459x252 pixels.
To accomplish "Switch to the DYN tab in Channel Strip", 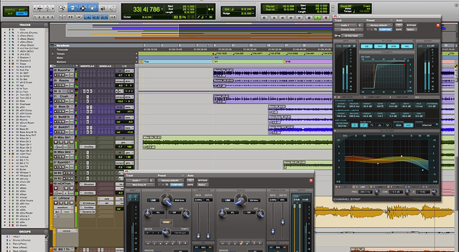I will pos(394,46).
